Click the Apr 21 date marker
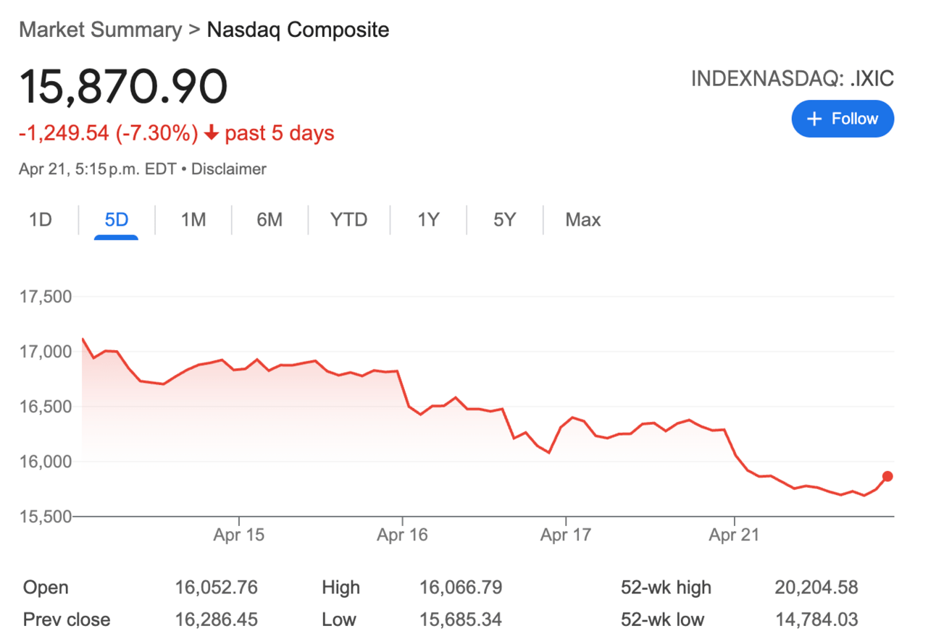Image resolution: width=936 pixels, height=644 pixels. coord(735,535)
